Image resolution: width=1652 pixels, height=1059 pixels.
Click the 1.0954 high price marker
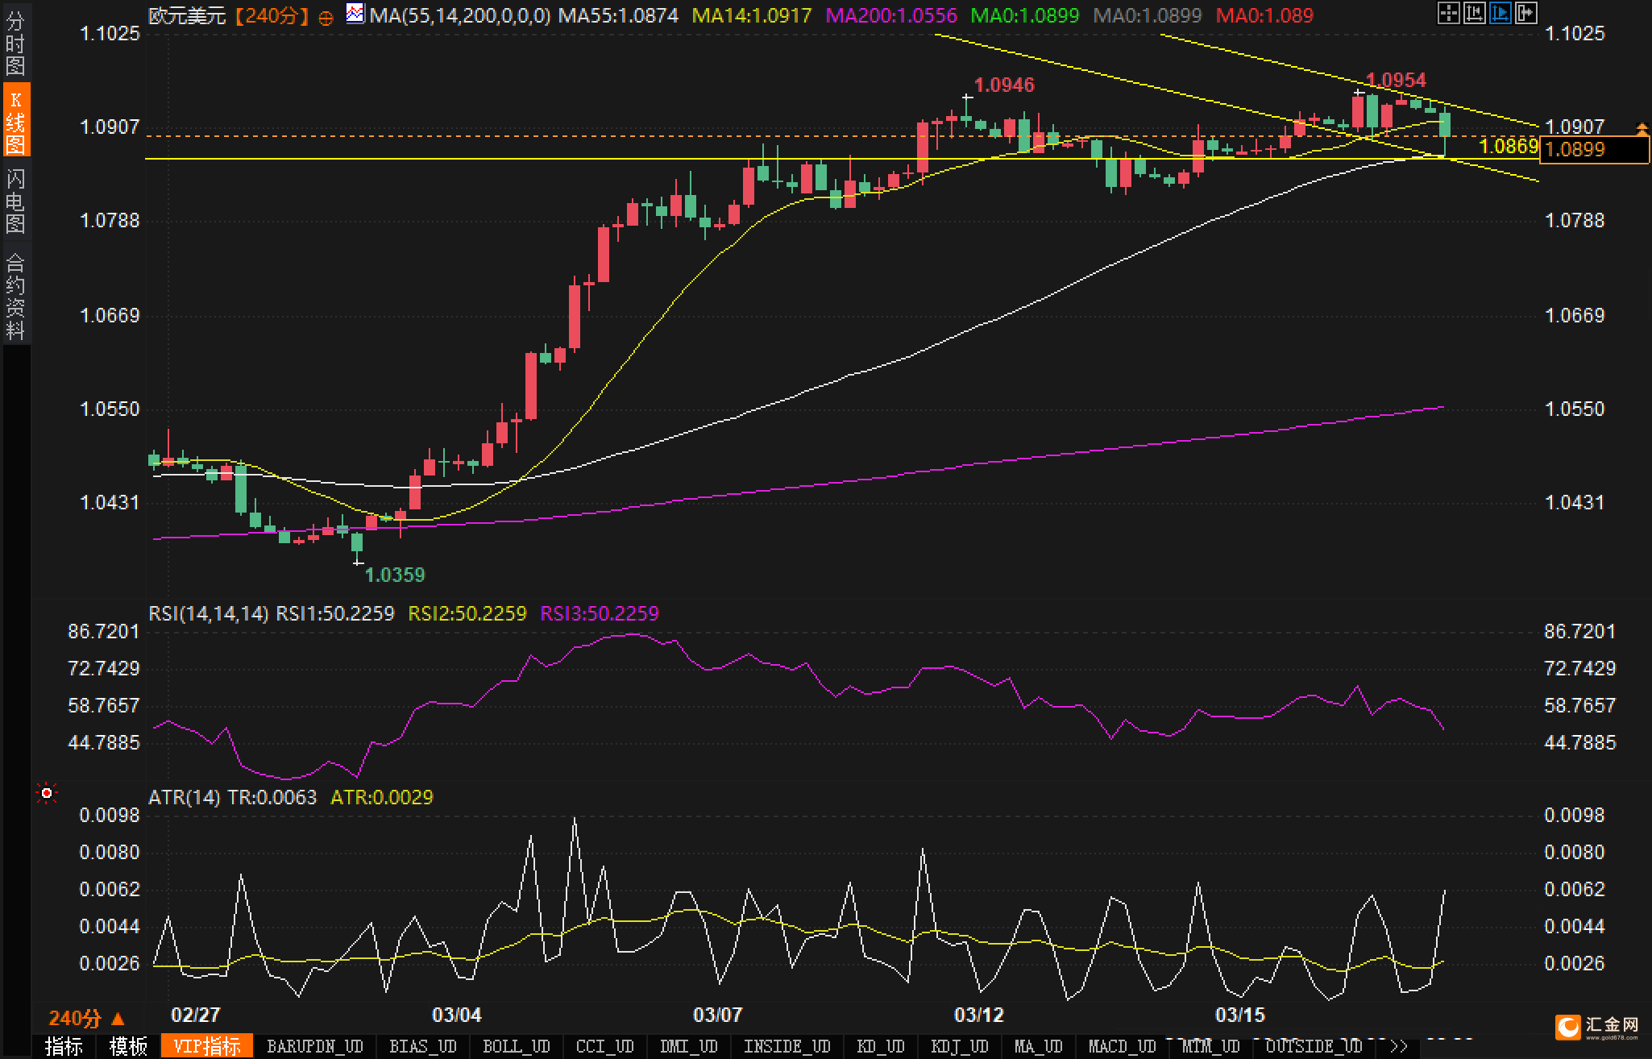point(1396,80)
